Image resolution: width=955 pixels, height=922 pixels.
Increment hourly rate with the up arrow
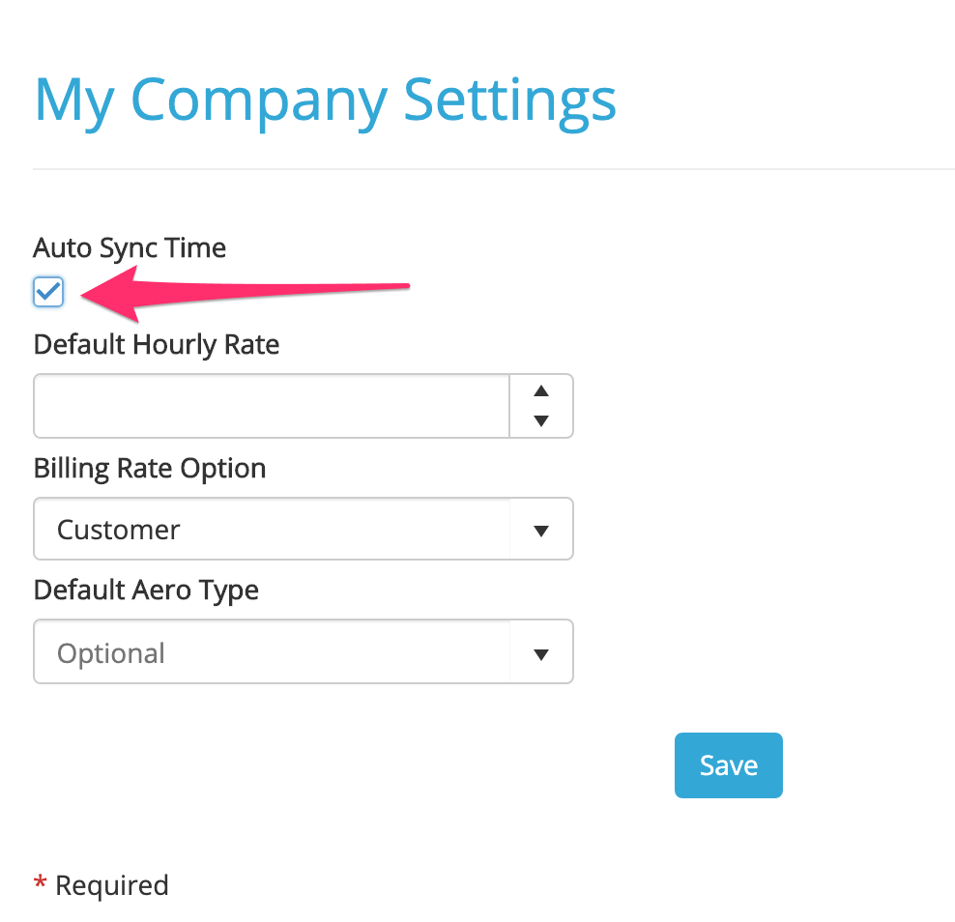click(540, 390)
